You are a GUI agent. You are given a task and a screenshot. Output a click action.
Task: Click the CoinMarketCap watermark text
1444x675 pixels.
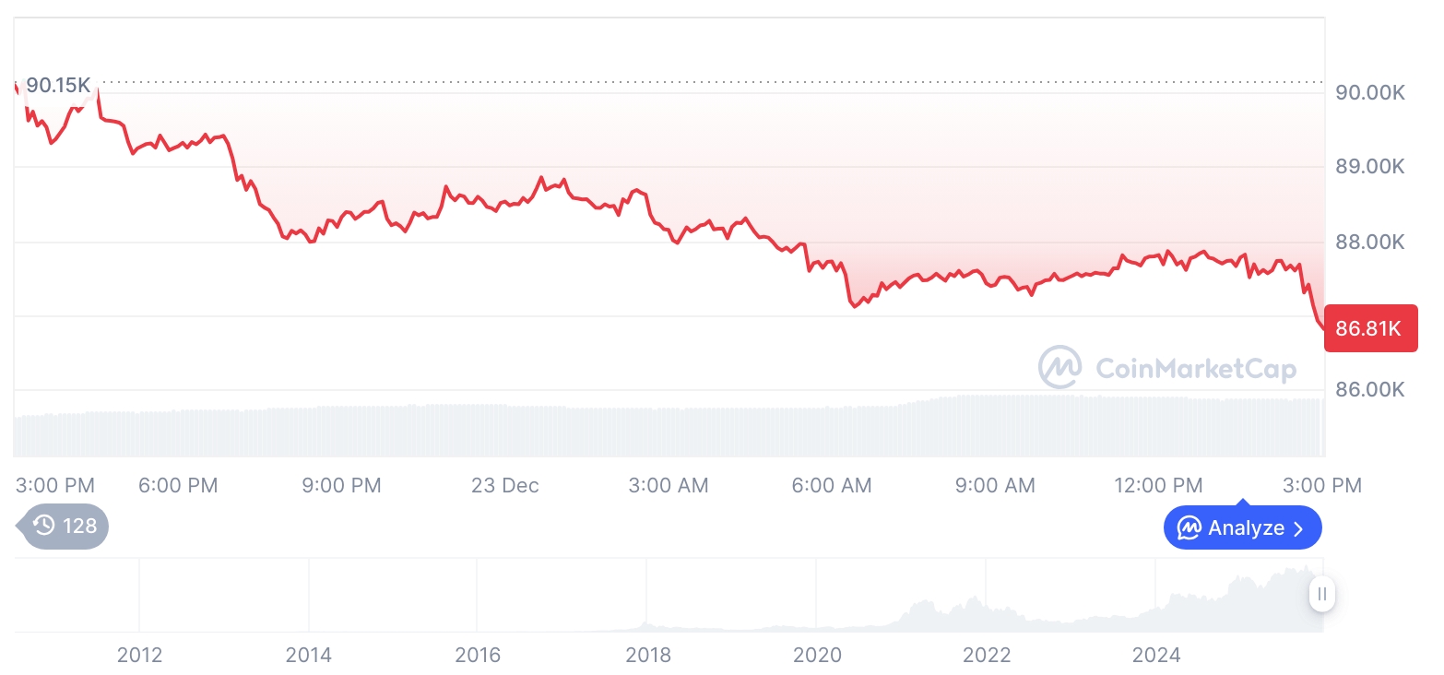pyautogui.click(x=1195, y=369)
